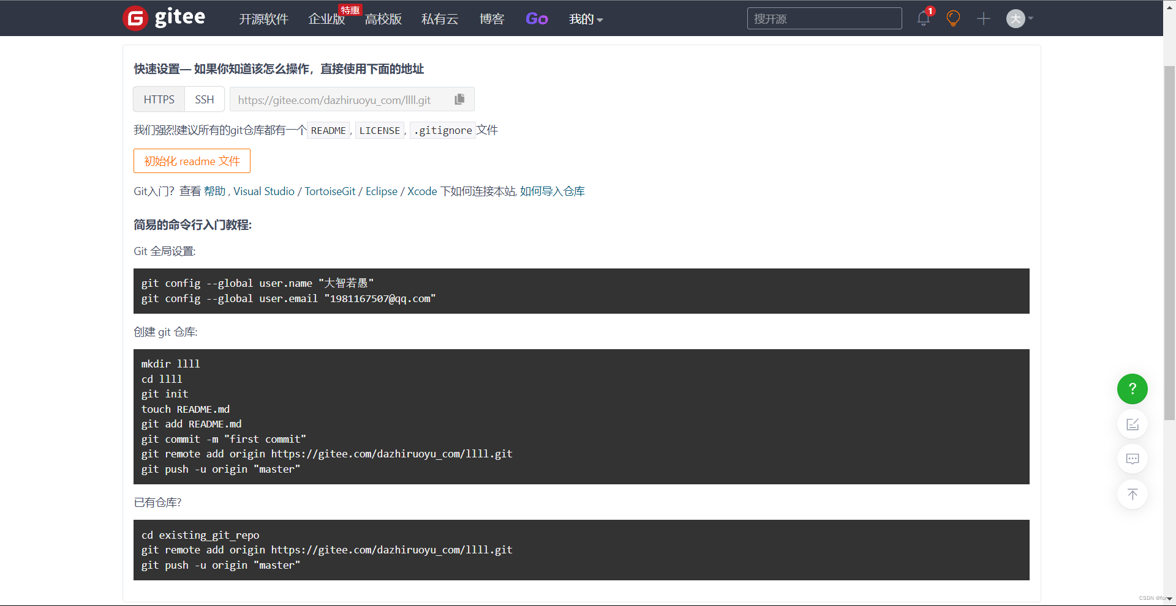Select the SSH protocol option
The image size is (1176, 606).
tap(204, 99)
